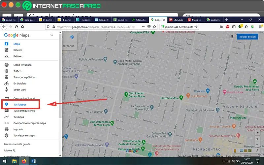
Task: Click the Iniciar sesión button
Action: 247,37
